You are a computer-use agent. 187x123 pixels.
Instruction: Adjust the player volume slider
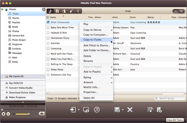coord(23,114)
